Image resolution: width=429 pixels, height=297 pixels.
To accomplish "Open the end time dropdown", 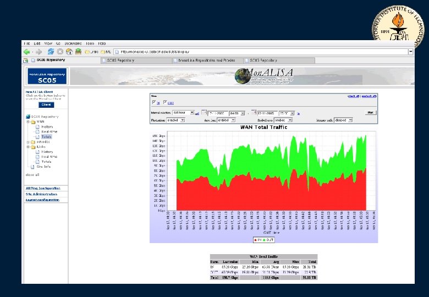I will click(287, 113).
